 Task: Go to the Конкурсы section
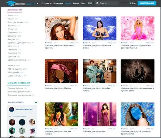click(x=58, y=3)
